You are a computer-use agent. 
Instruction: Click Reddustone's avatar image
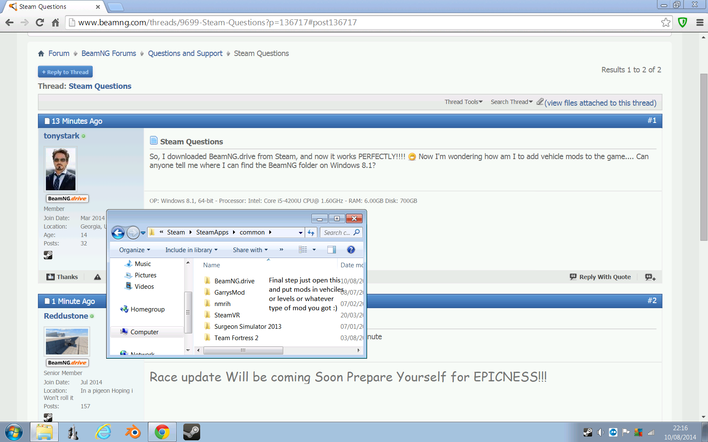point(67,341)
